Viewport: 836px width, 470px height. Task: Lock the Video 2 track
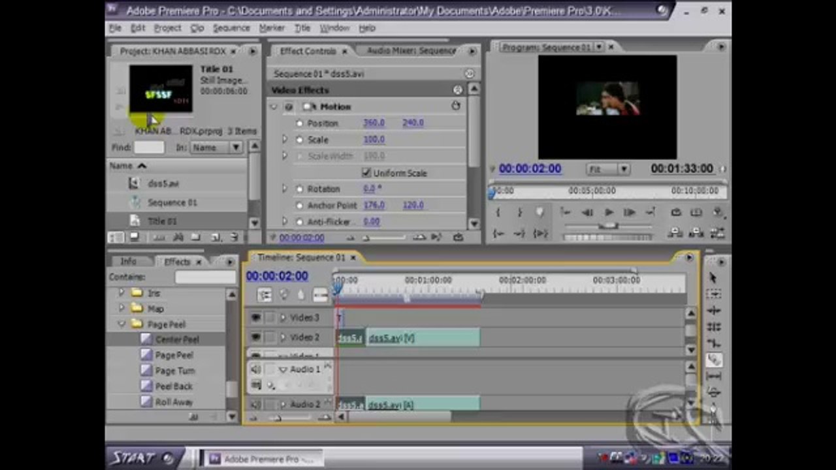click(x=270, y=337)
